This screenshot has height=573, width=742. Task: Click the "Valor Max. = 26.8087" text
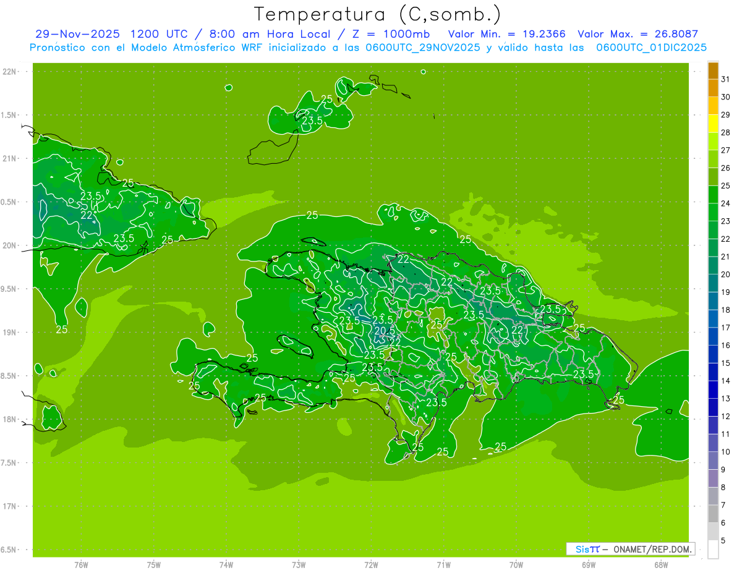[638, 34]
